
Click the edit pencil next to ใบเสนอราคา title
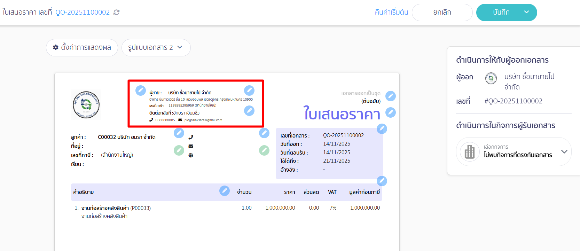[391, 112]
